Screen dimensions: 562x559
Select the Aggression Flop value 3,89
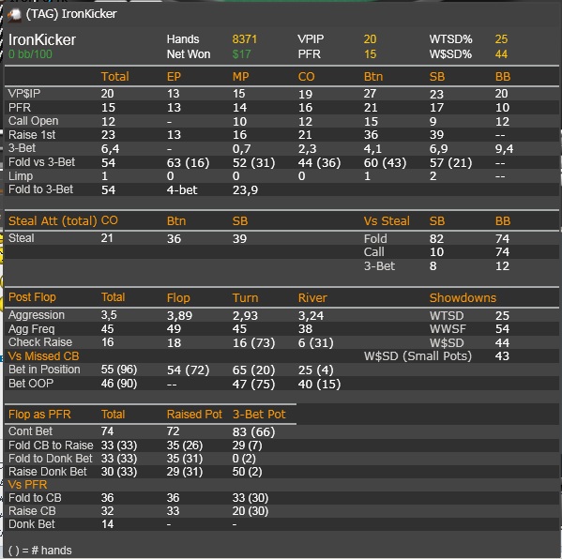point(179,316)
